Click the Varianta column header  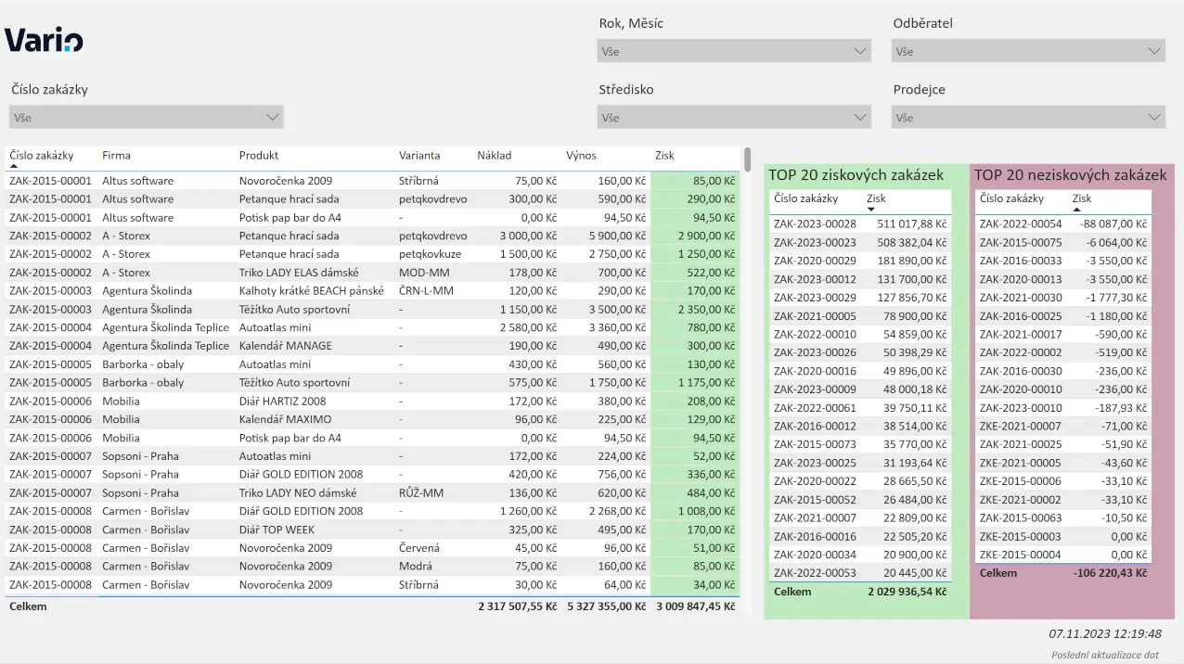click(x=419, y=156)
